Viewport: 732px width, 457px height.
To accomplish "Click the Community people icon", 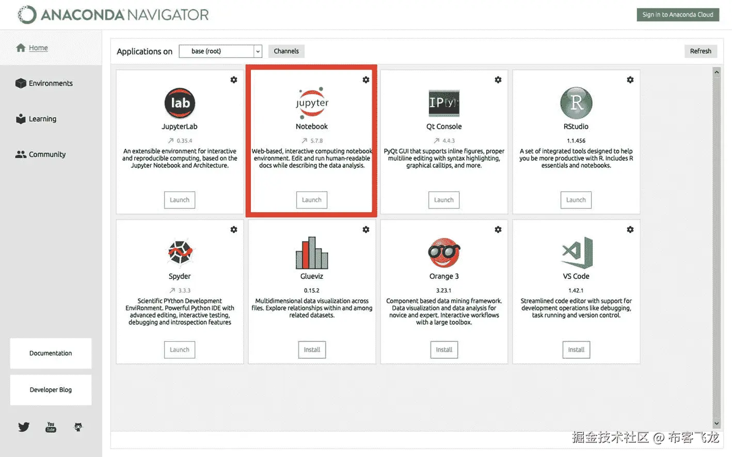I will tap(21, 154).
